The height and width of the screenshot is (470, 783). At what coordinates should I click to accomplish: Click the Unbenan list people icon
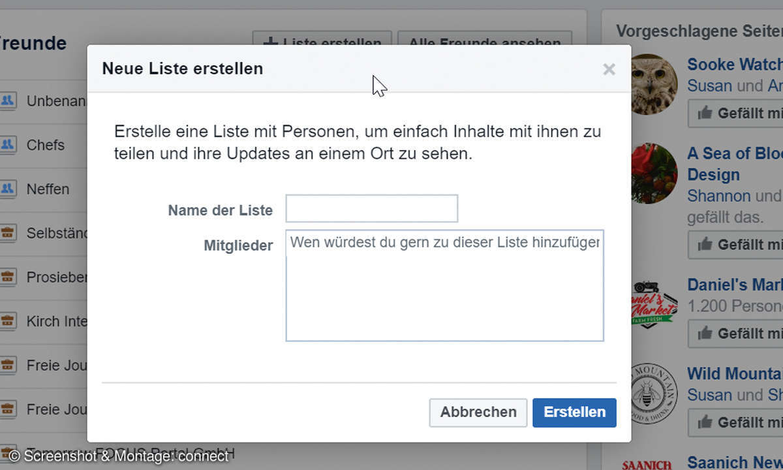(7, 101)
